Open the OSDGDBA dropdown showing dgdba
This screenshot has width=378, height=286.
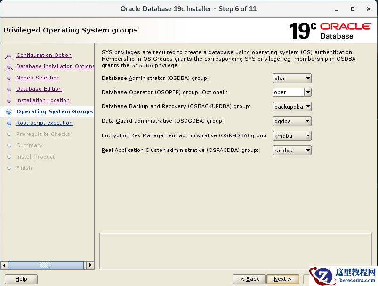(292, 121)
